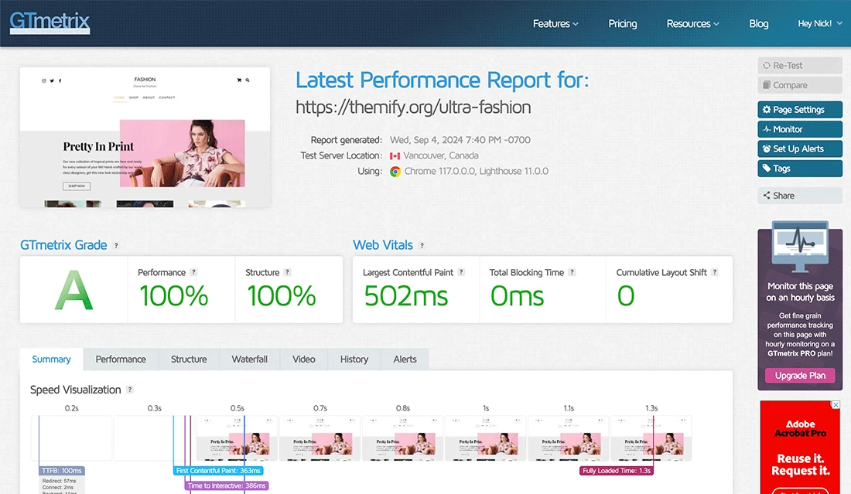Click help icon for Total Blocking Time
The height and width of the screenshot is (494, 851).
(x=572, y=272)
